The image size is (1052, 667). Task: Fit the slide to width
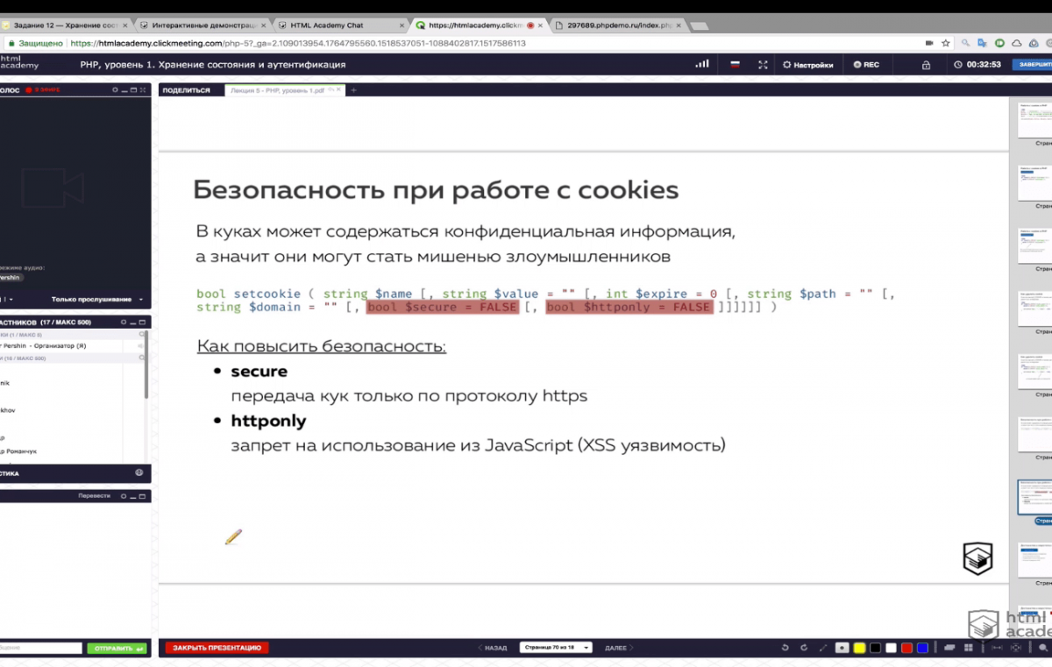[x=997, y=648]
